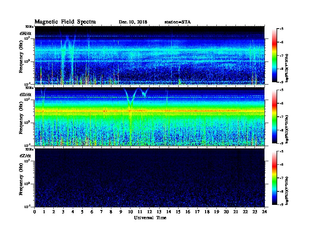This screenshot has width=315, height=243.
Task: Click the "-6" value on dH/dt color scale
Action: pos(281,42)
